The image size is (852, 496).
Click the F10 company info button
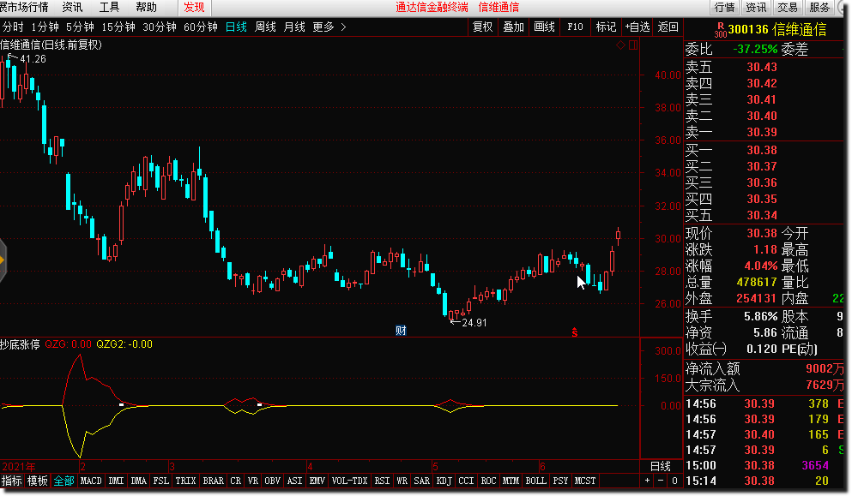tap(575, 27)
